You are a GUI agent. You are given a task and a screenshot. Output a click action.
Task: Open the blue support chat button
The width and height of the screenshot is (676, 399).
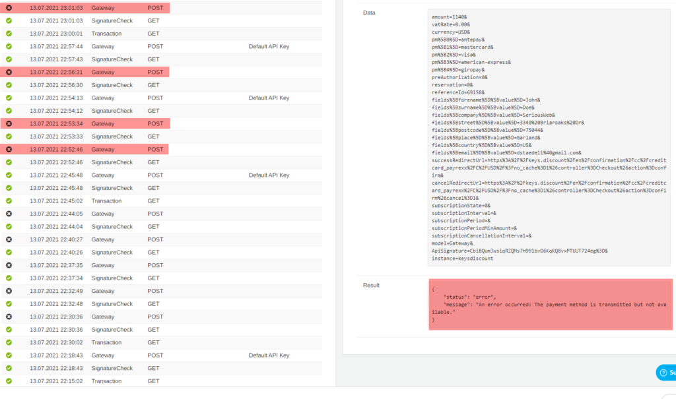(x=665, y=373)
